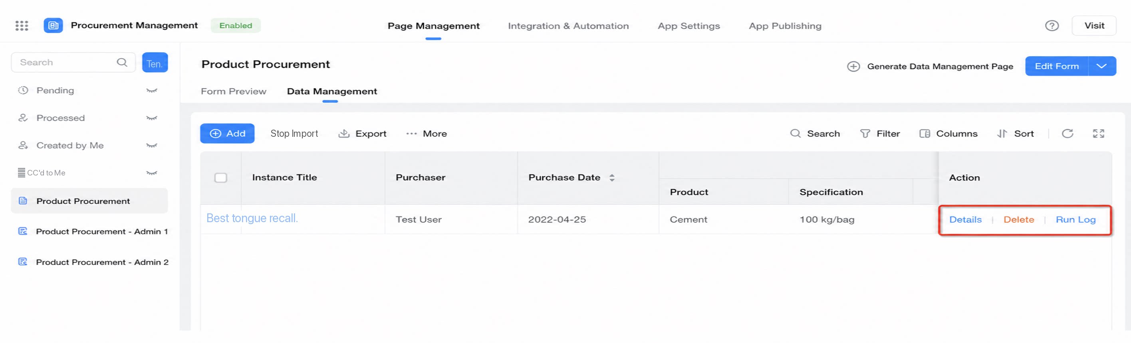Open the Columns settings
Image resolution: width=1131 pixels, height=343 pixels.
pyautogui.click(x=948, y=134)
